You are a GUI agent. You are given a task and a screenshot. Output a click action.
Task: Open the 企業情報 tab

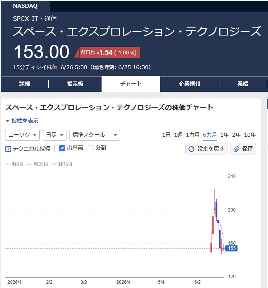190,84
